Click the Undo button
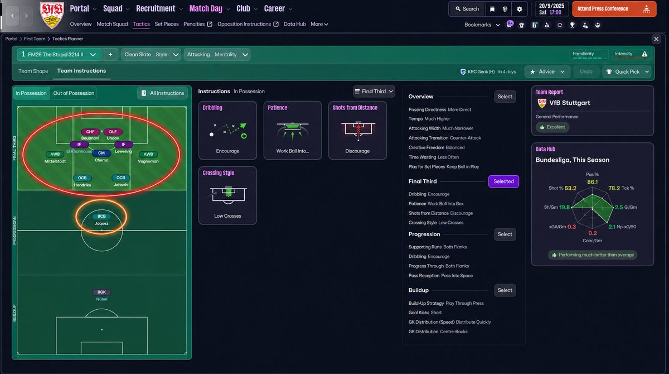The width and height of the screenshot is (669, 374). coord(586,71)
